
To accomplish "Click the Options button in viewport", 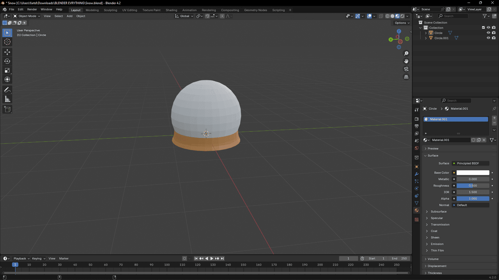I will 402,23.
